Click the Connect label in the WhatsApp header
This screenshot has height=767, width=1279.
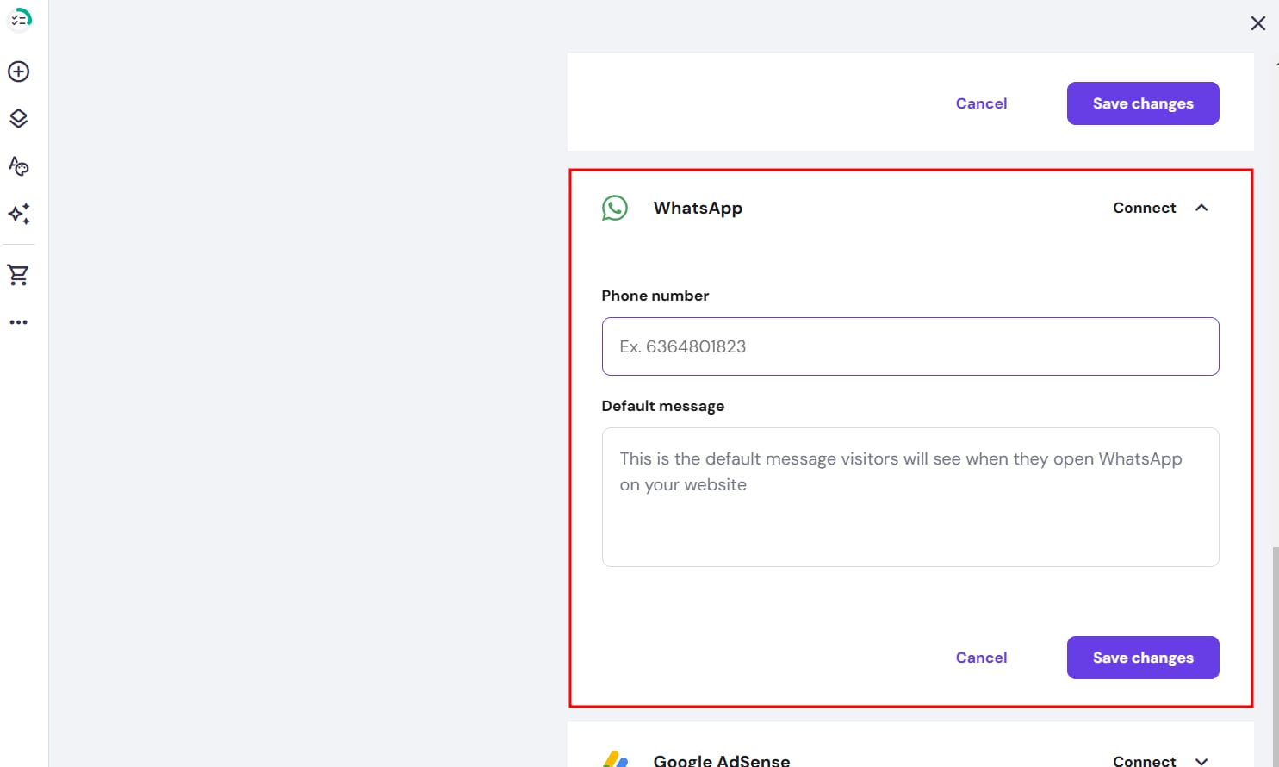tap(1144, 208)
